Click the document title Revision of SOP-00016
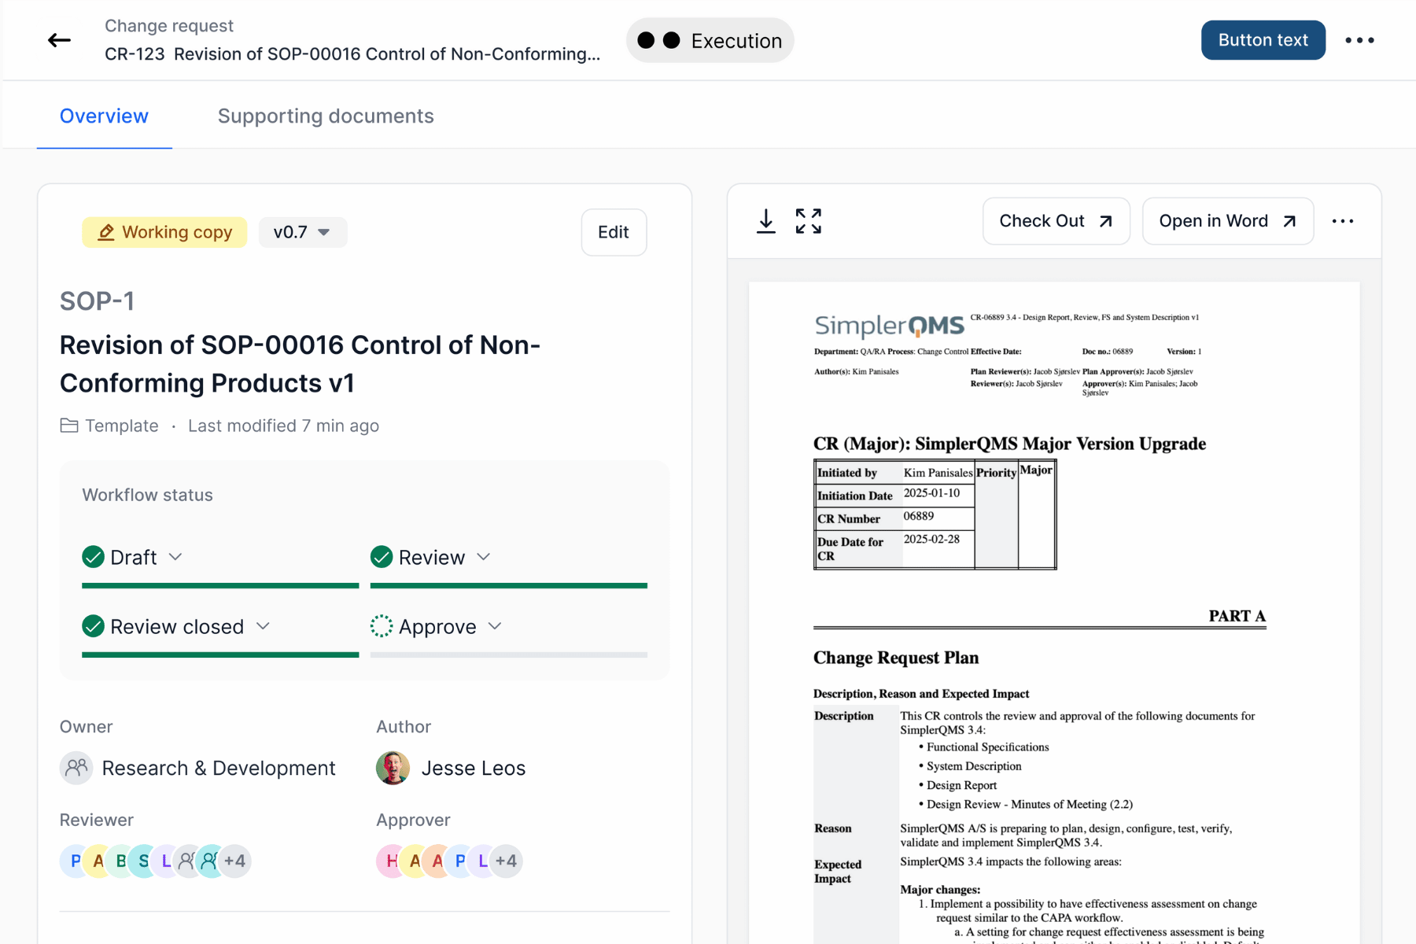Screen dimensions: 1416x944 [300, 363]
